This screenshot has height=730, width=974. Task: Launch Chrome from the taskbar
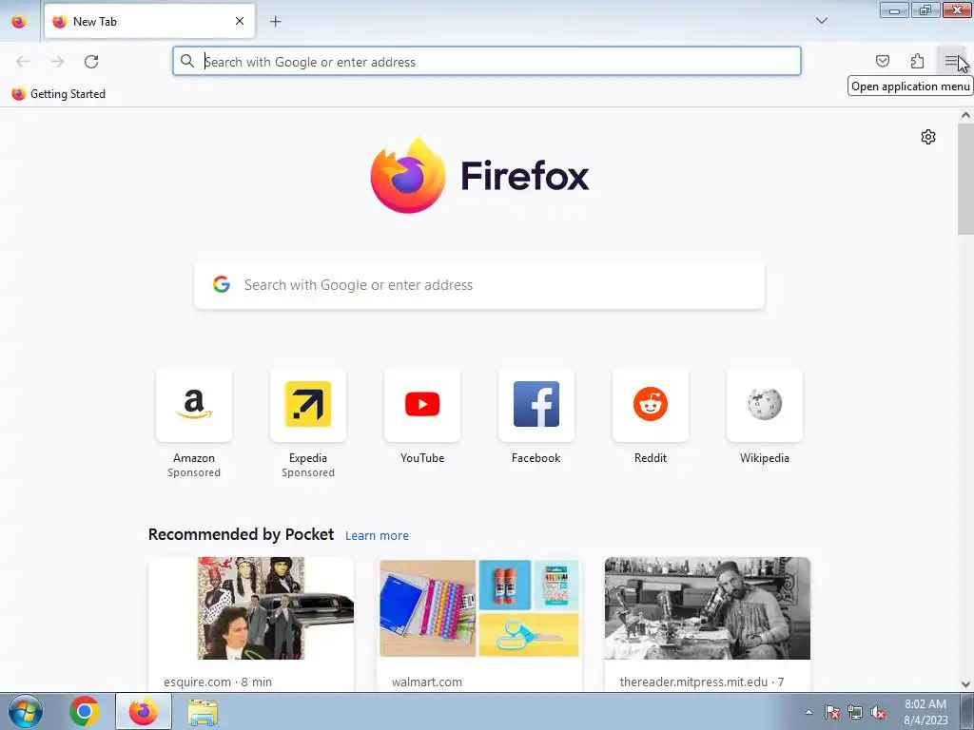click(x=85, y=711)
